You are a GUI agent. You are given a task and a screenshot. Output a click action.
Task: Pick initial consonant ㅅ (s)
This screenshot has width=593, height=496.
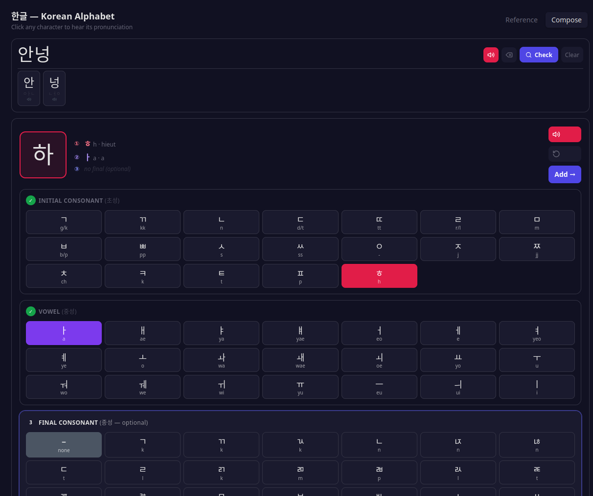[x=221, y=249]
